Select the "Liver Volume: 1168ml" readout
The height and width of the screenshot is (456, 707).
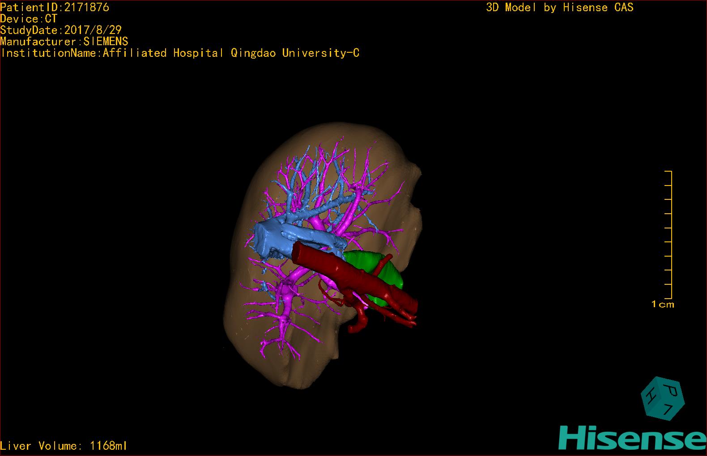coord(64,446)
